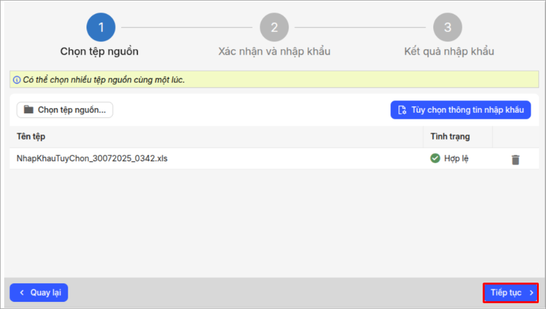
Task: Open Tùy chọn thông tin nhập khẩu
Action: 461,110
